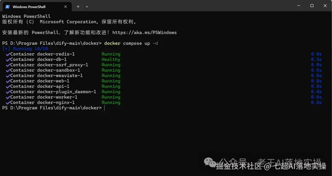Click the checkmark next to docker-api-1
The image size is (332, 176).
[x=8, y=86]
